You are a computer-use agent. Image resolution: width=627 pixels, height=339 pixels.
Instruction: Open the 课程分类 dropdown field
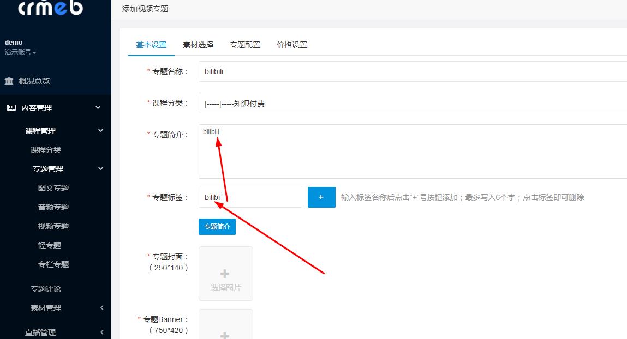(413, 103)
